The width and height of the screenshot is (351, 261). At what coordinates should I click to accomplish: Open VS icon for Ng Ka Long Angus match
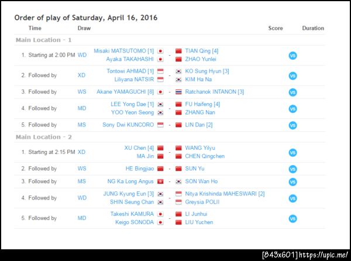pyautogui.click(x=292, y=182)
